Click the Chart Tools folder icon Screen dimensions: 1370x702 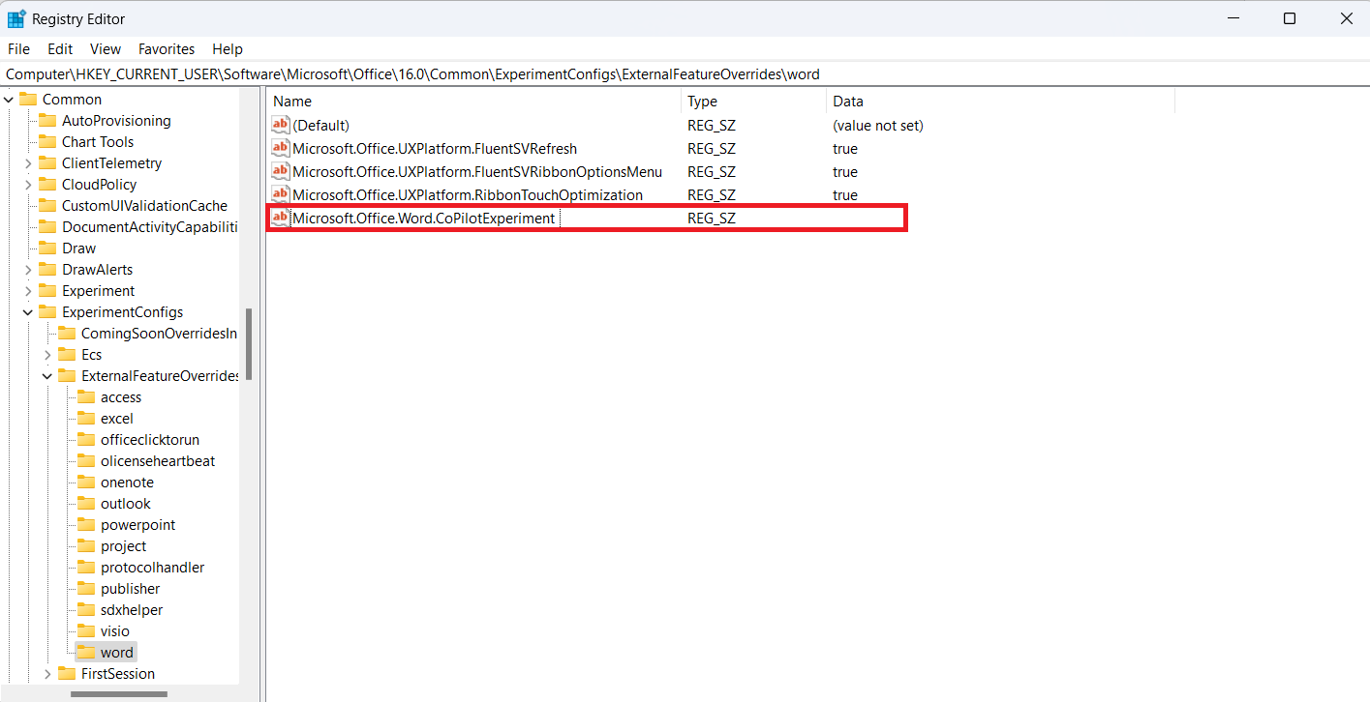(46, 141)
